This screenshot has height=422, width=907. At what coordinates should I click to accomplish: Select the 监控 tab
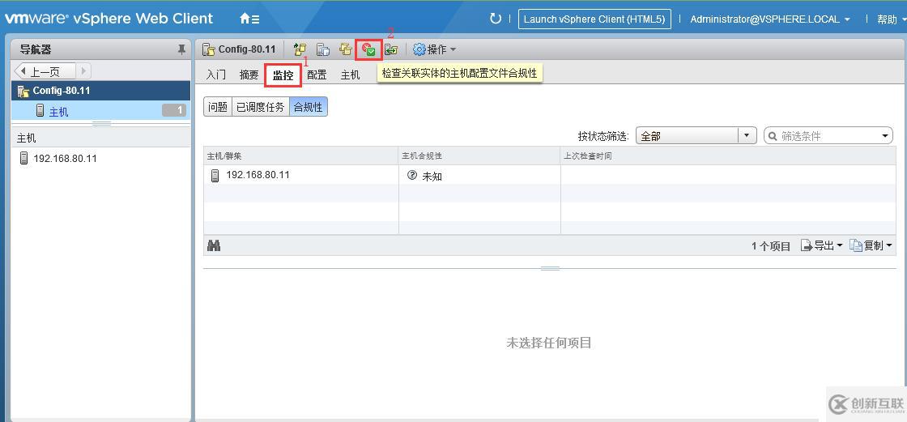point(283,75)
